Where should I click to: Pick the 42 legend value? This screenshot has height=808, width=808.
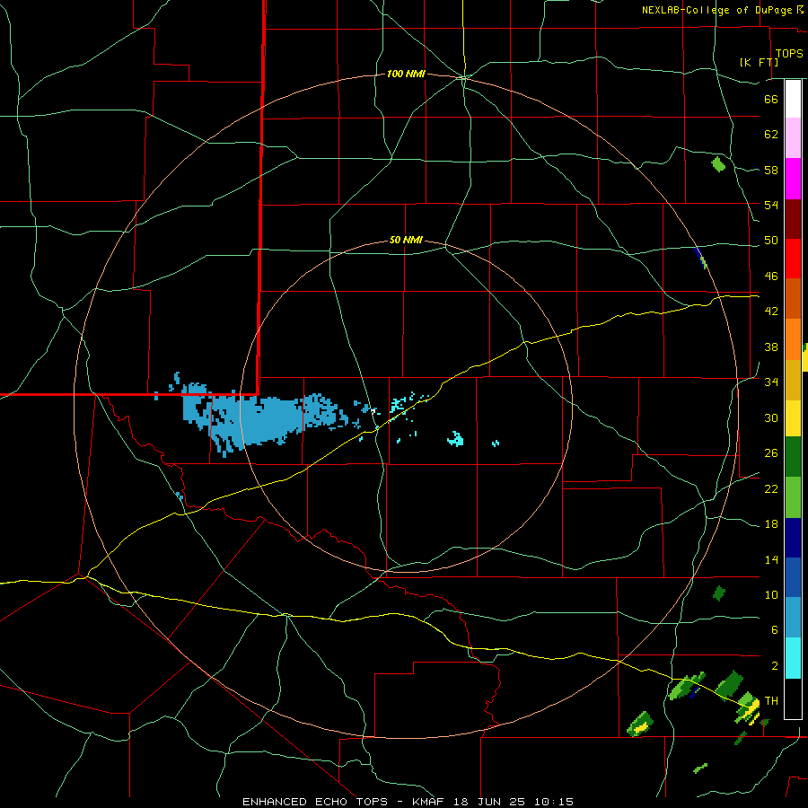(771, 312)
